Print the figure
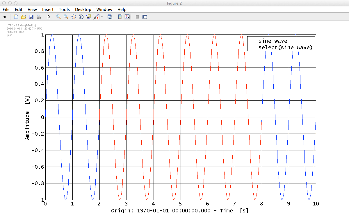The width and height of the screenshot is (349, 224). pos(39,17)
